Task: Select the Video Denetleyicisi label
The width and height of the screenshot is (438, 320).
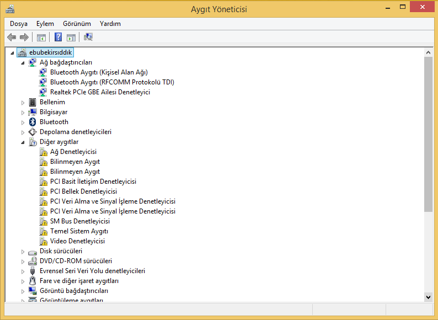Action: pyautogui.click(x=77, y=241)
